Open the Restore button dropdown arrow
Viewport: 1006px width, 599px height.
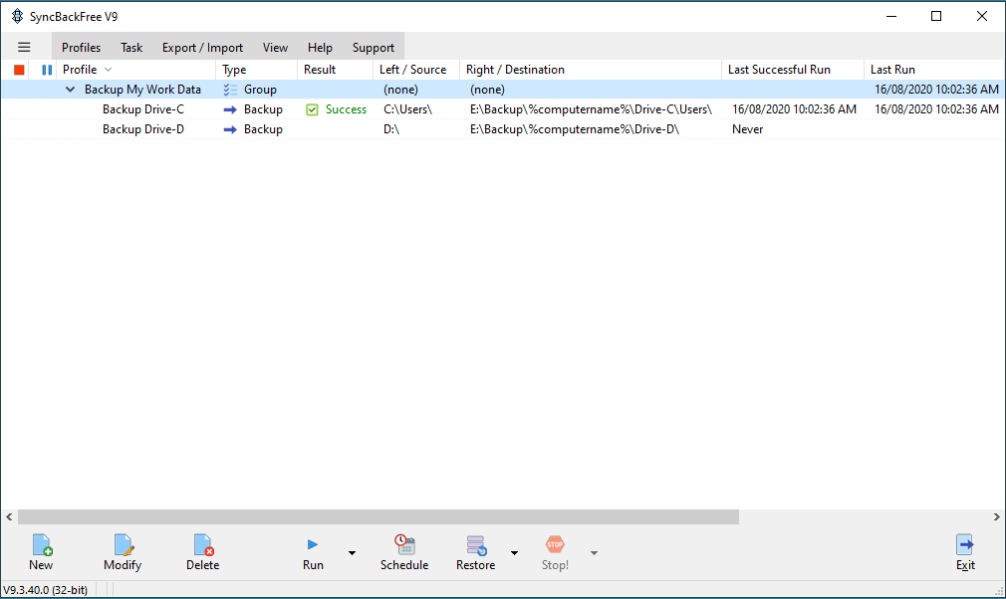(x=514, y=553)
